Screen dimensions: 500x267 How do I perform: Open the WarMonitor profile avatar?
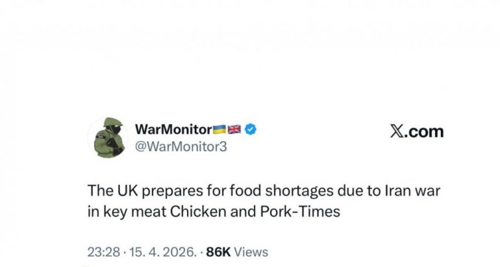[x=107, y=137]
